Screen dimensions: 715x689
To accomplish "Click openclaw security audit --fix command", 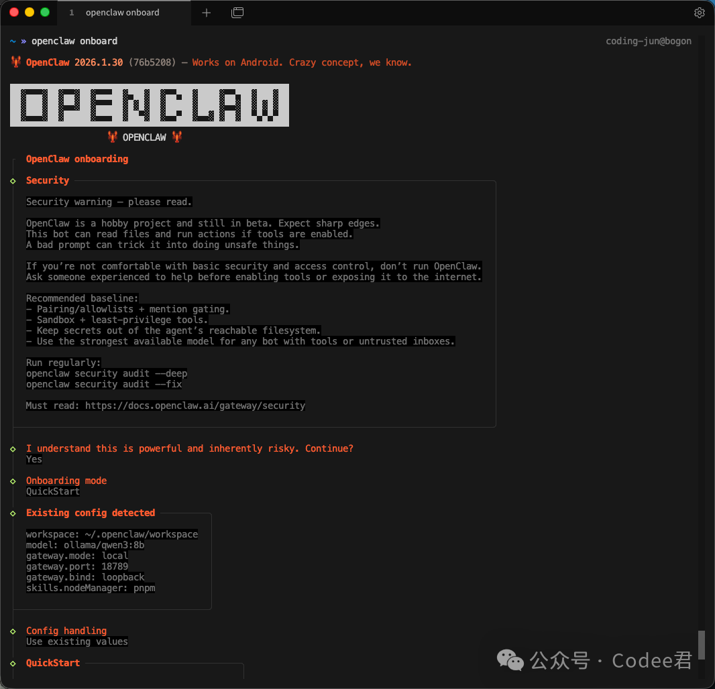I will point(104,384).
